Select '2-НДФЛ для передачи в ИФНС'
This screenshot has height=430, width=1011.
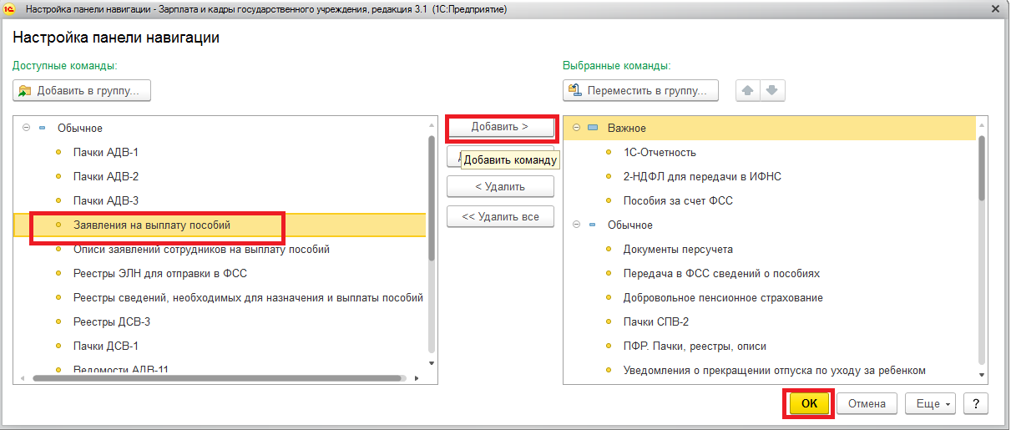[x=770, y=176]
